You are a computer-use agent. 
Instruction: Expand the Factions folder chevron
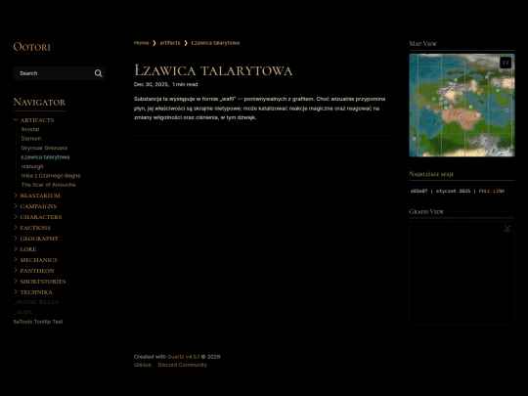[x=16, y=228]
